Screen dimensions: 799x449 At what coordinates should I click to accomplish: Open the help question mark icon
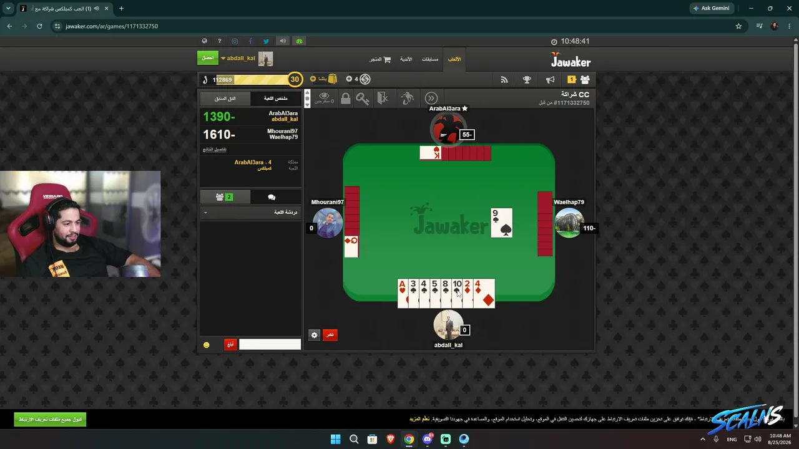pos(220,41)
